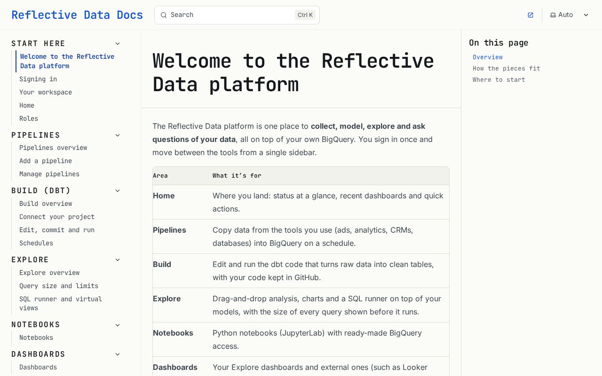Open the Schedules page
Image resolution: width=602 pixels, height=376 pixels.
pyautogui.click(x=36, y=243)
